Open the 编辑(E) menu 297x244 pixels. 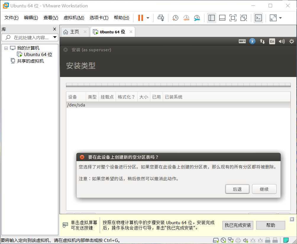click(x=31, y=18)
